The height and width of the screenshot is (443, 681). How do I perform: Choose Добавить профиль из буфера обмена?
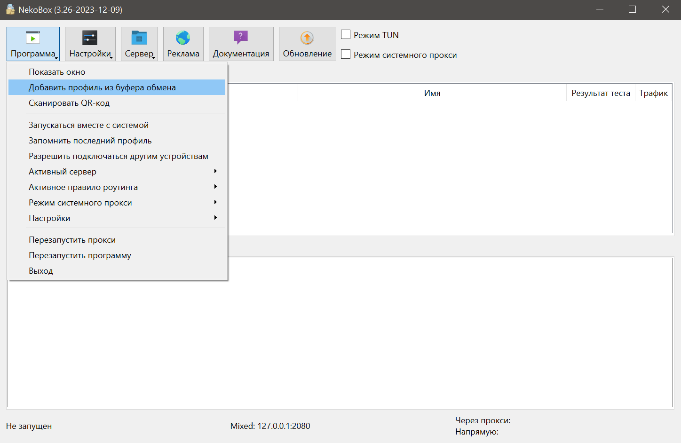tap(117, 87)
